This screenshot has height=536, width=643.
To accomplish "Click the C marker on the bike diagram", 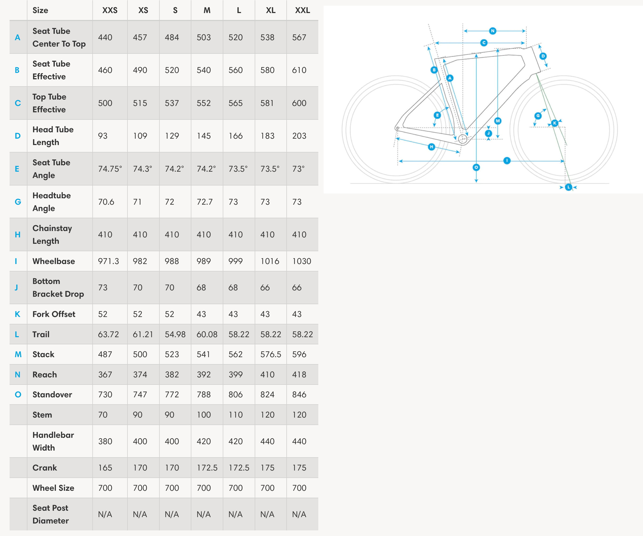I will (x=484, y=43).
